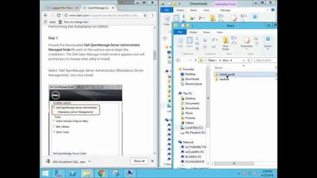
Task: Open the Apps bookmarks shortcut
Action: point(50,22)
